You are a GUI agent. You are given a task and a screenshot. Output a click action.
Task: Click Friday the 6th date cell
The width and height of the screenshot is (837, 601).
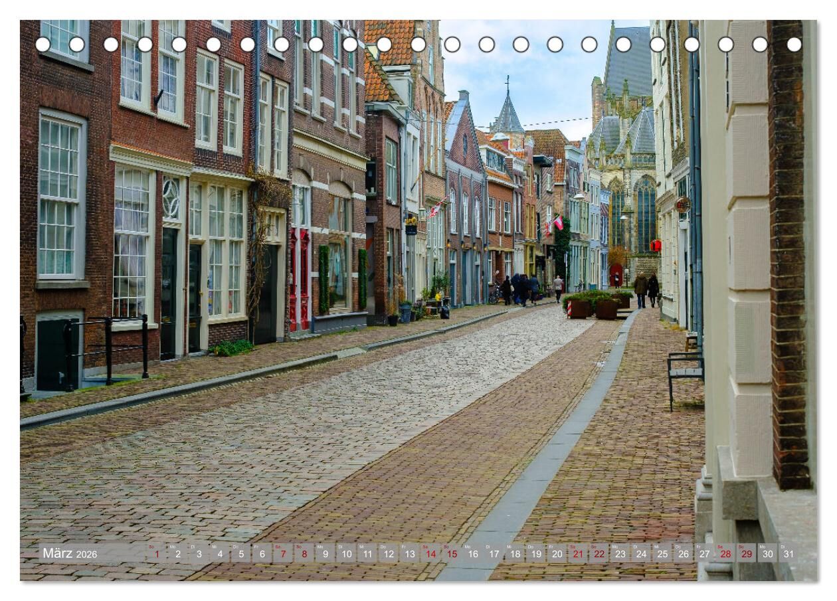[x=262, y=553]
